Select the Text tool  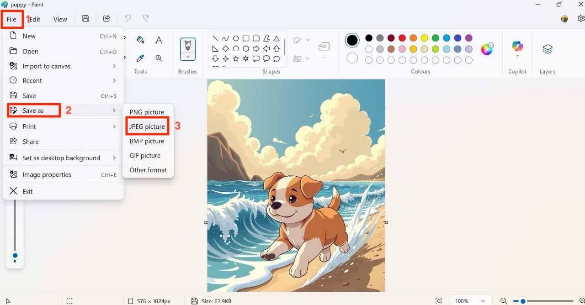click(x=159, y=40)
